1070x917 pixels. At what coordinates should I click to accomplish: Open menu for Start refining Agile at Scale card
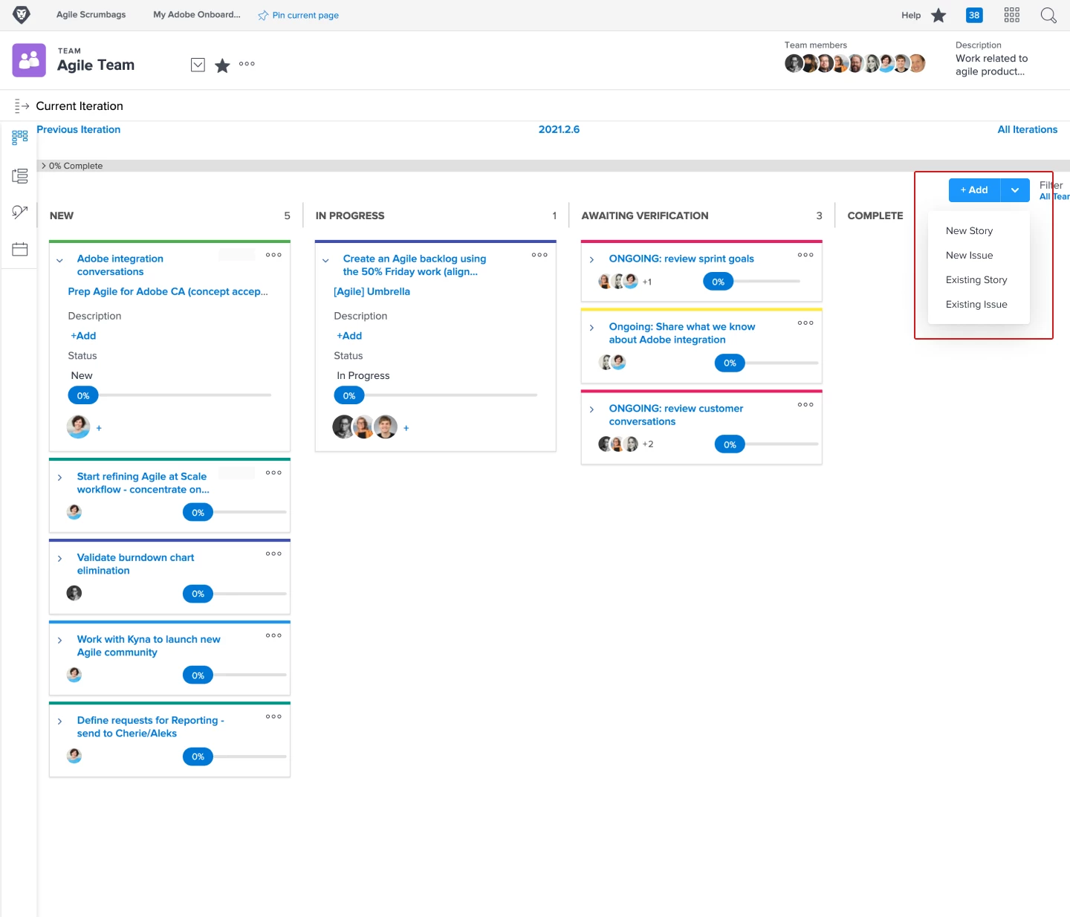tap(273, 473)
